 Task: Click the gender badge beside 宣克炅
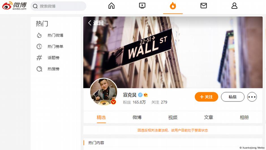(x=140, y=95)
